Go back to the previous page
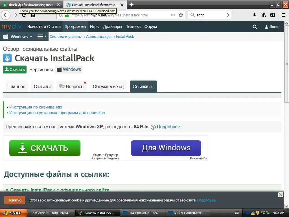 (6, 15)
